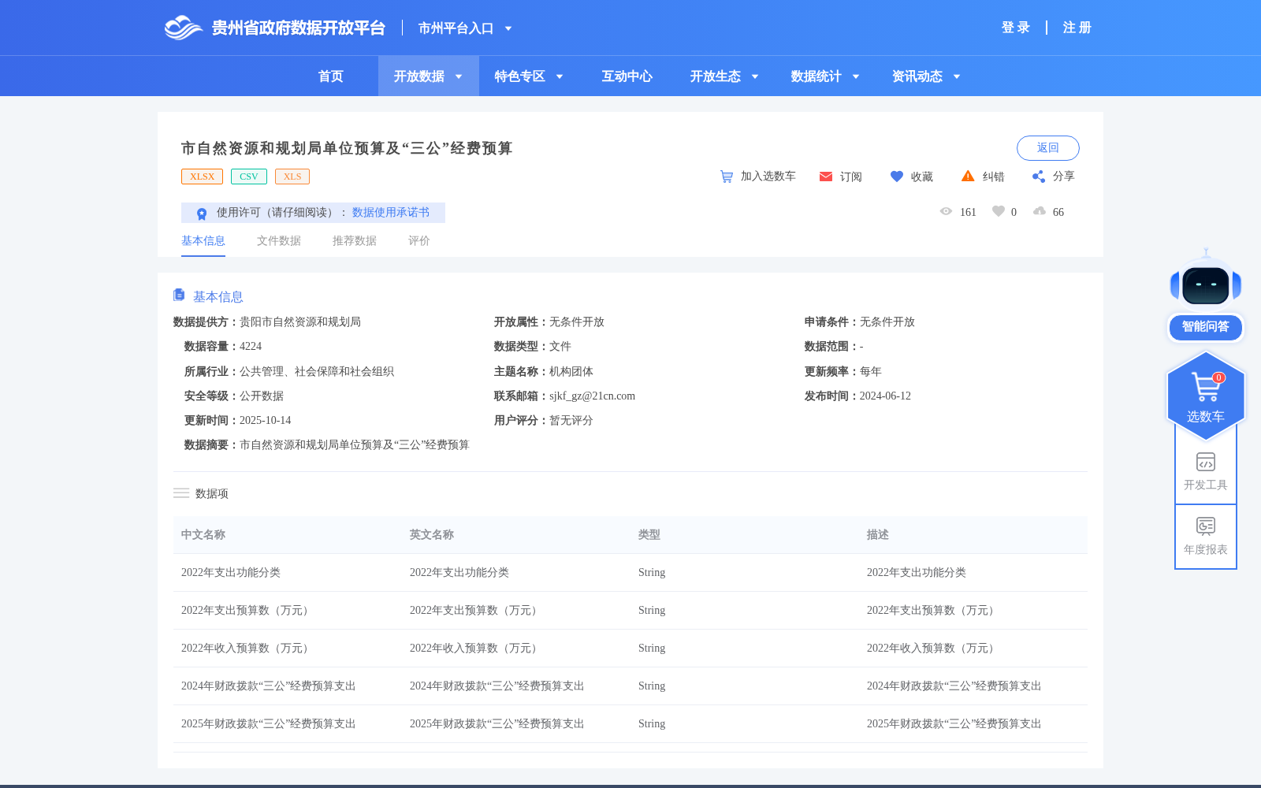
Task: Click 2022年支出功能分类 in 中文名称 column
Action: [231, 573]
